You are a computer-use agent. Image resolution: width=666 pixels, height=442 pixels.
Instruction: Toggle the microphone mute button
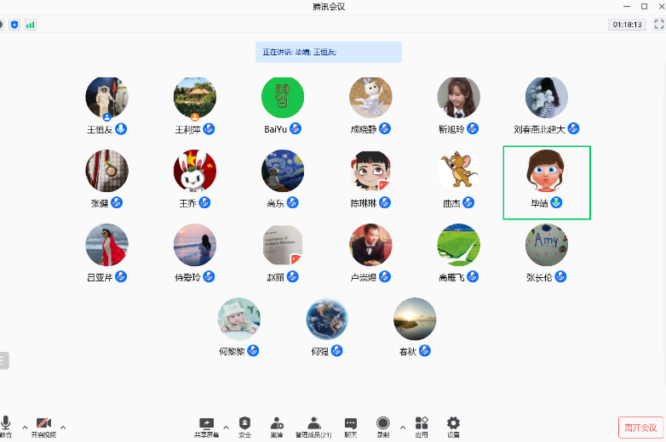pos(6,426)
